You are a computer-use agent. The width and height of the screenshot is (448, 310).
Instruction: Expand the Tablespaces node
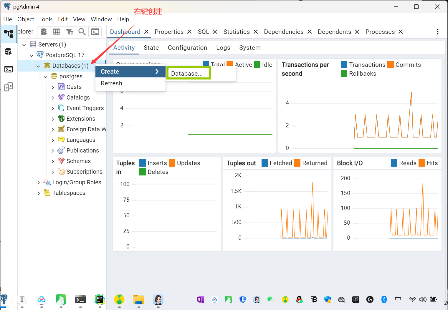[39, 193]
